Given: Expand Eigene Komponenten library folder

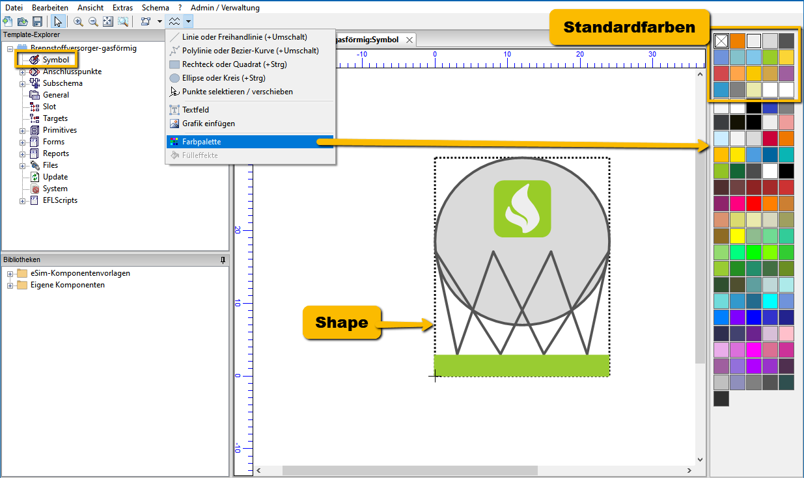Looking at the screenshot, I should [10, 285].
